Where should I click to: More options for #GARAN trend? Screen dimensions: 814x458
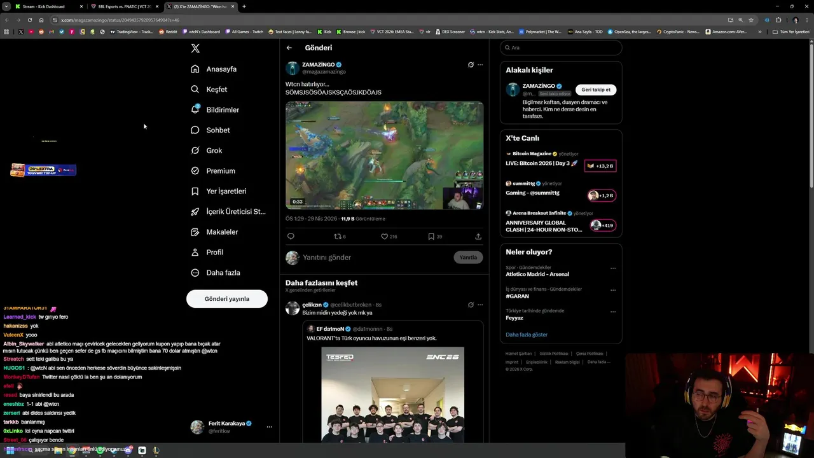(613, 289)
